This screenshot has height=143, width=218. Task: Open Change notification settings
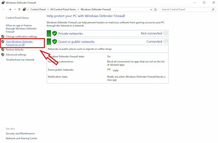point(21,36)
